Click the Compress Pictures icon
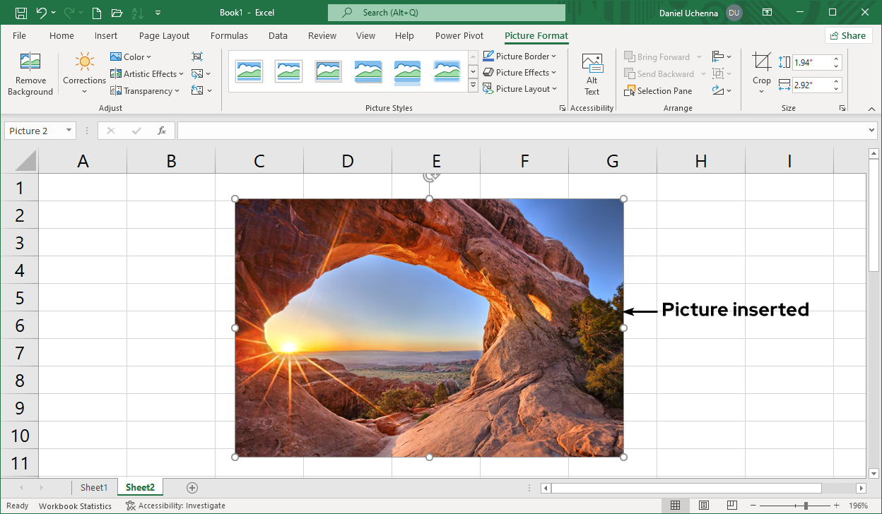This screenshot has width=882, height=514. (x=197, y=56)
